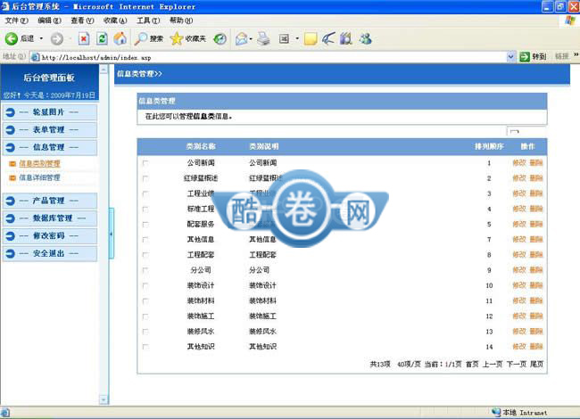Image resolution: width=580 pixels, height=419 pixels.
Task: Click the blue feather toolbar icon
Action: coord(328,38)
